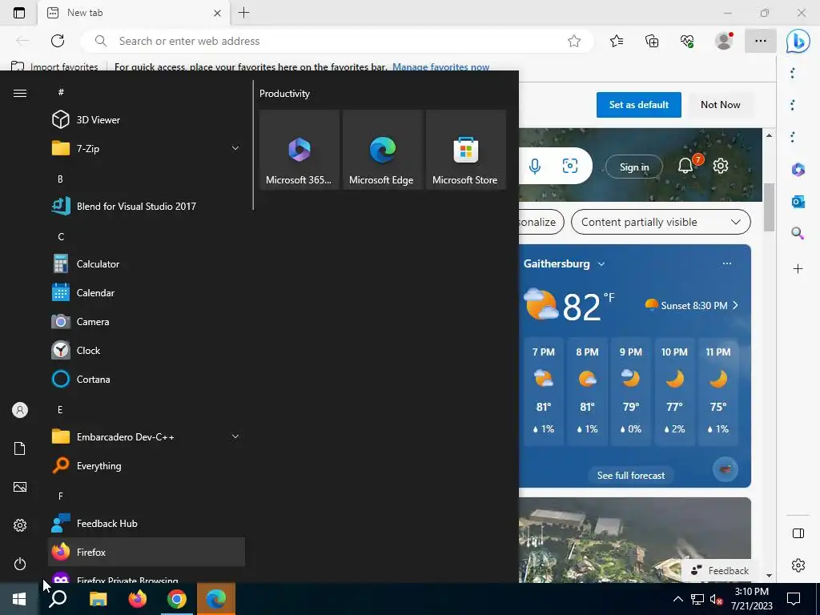This screenshot has height=615, width=820.
Task: Open Outlook in Edge sidebar
Action: point(798,201)
